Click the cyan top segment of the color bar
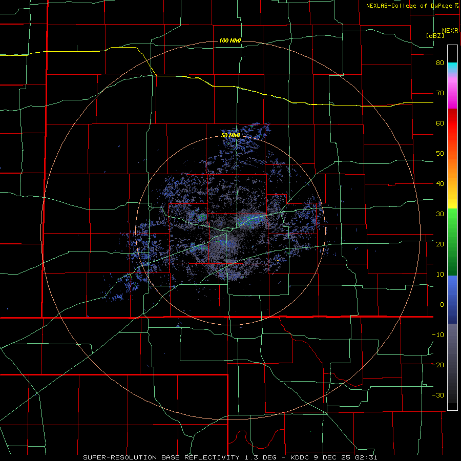The width and height of the screenshot is (461, 461). click(452, 67)
